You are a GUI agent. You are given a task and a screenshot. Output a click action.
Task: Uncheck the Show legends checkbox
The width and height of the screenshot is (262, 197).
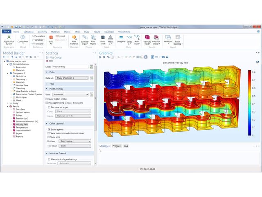(50, 129)
